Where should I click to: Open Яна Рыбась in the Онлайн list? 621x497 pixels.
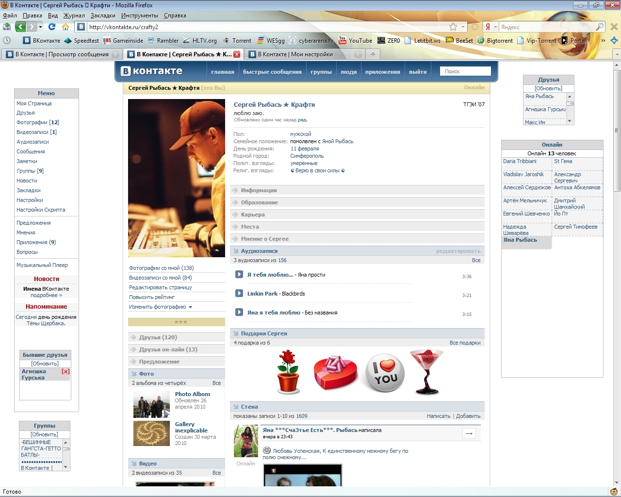click(x=520, y=240)
